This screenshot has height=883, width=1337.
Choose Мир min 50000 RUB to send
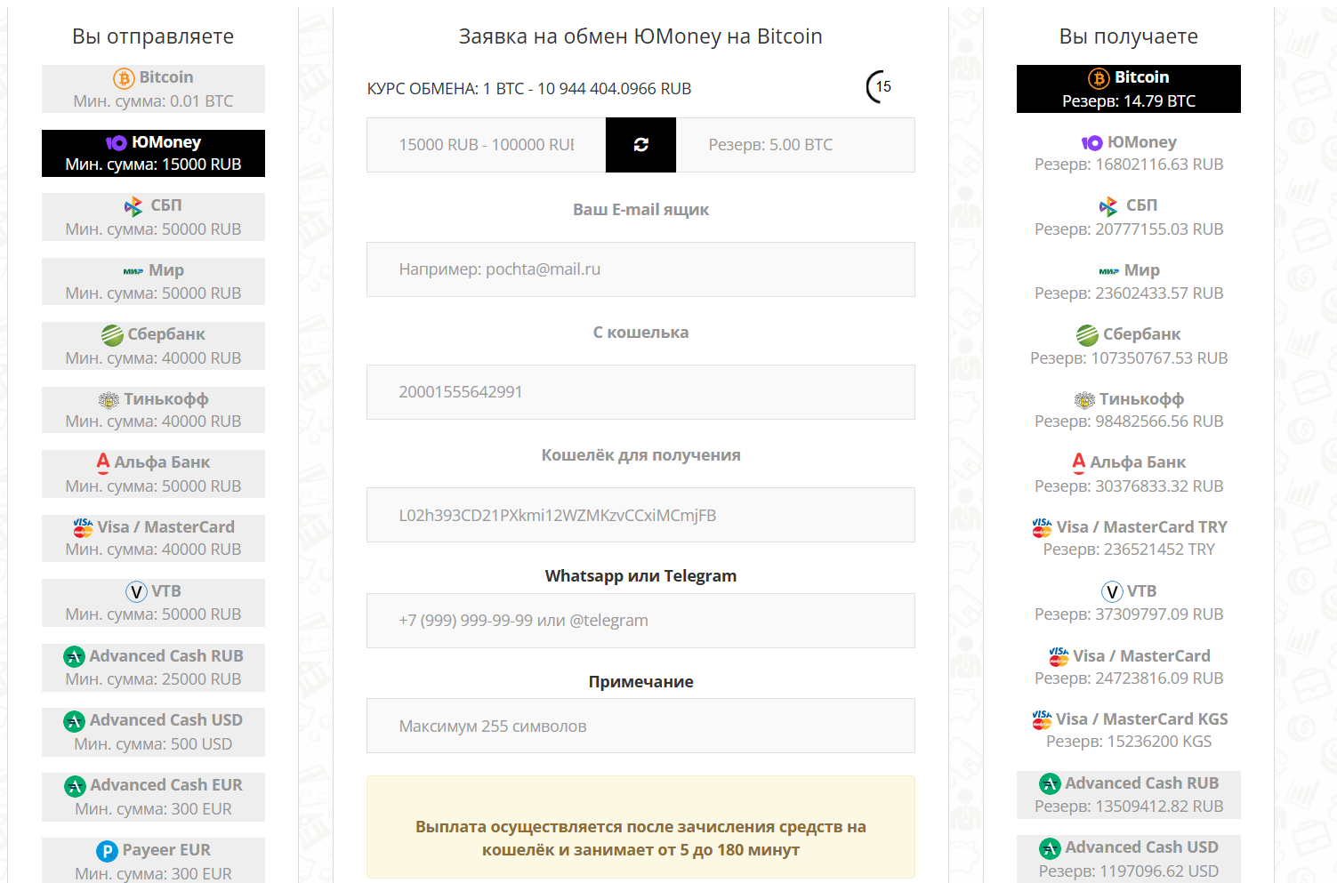(x=153, y=282)
